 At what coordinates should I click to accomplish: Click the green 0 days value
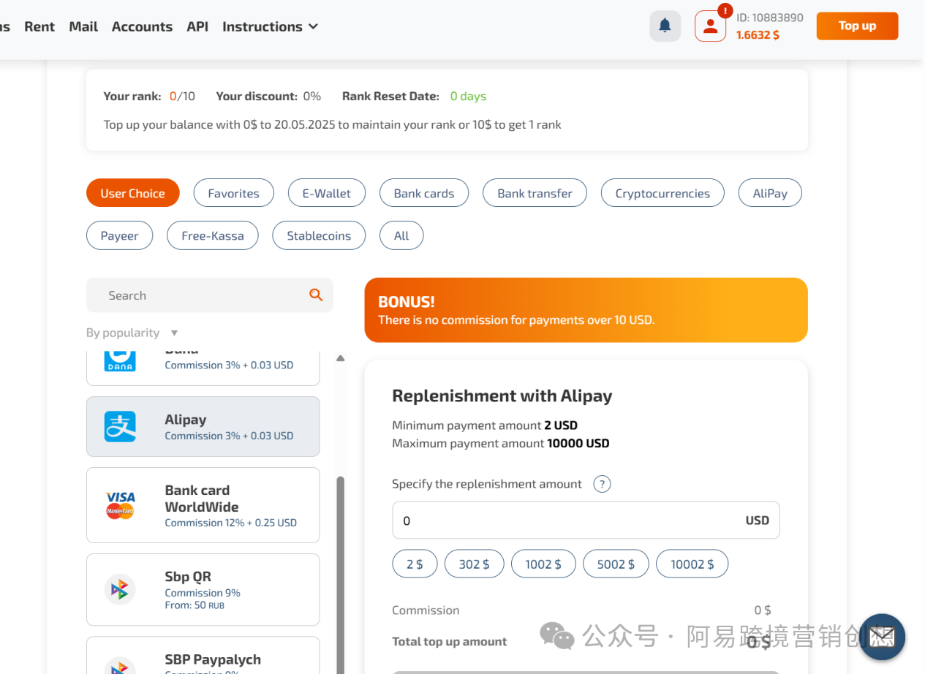(x=468, y=96)
